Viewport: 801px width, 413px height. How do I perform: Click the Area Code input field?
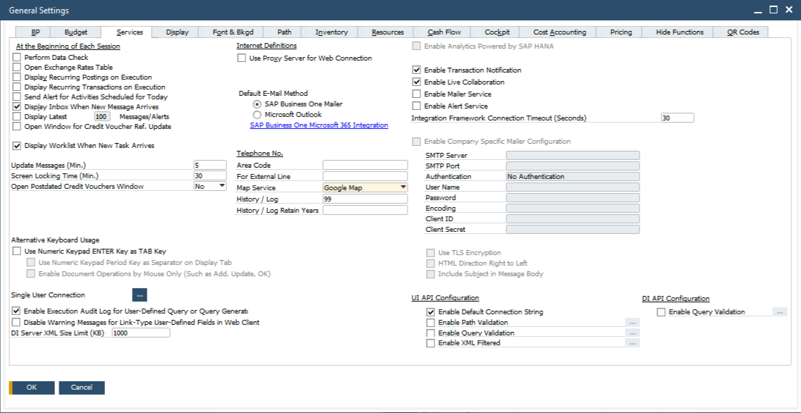tap(365, 165)
